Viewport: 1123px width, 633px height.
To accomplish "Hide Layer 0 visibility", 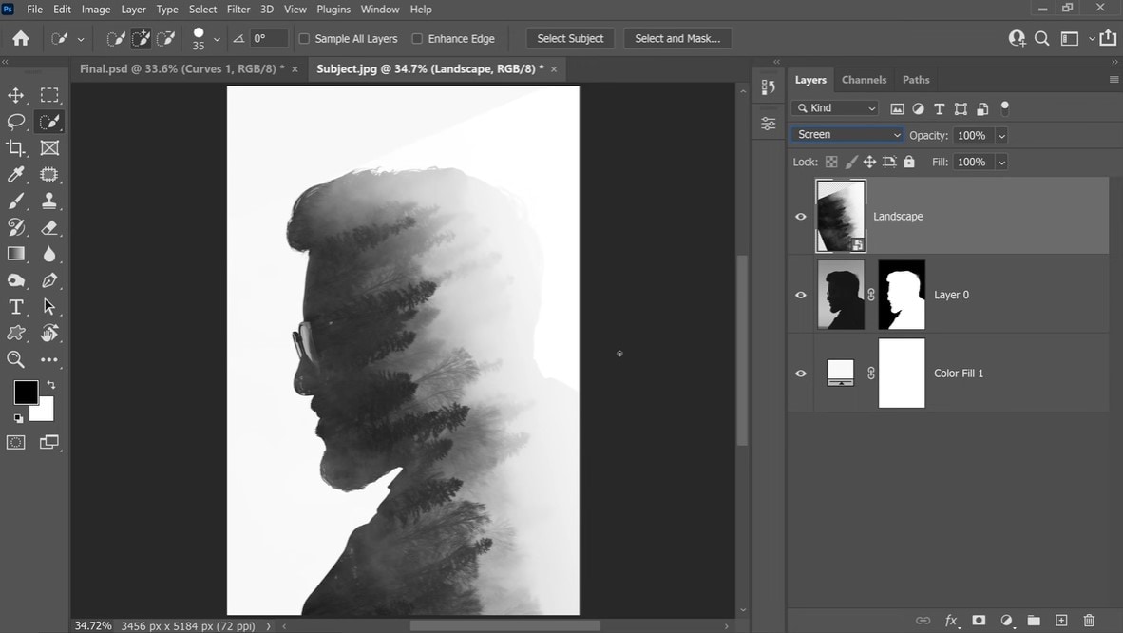I will 801,295.
